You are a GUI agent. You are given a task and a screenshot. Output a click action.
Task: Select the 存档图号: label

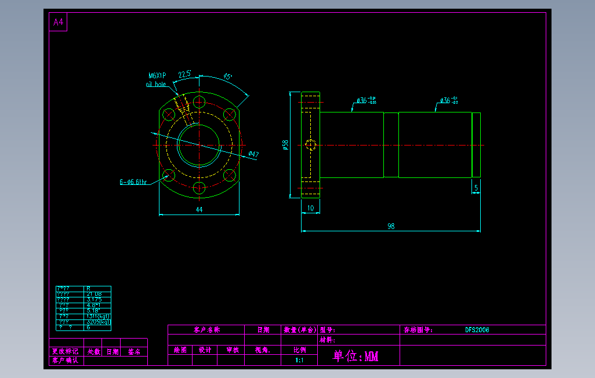click(418, 330)
